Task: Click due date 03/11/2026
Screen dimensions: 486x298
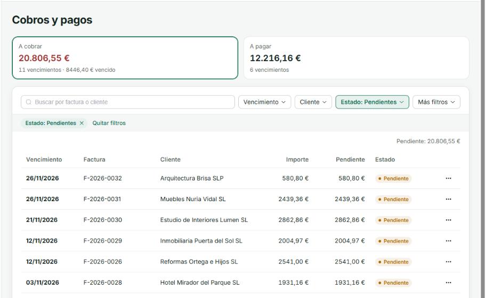Action: (x=43, y=283)
